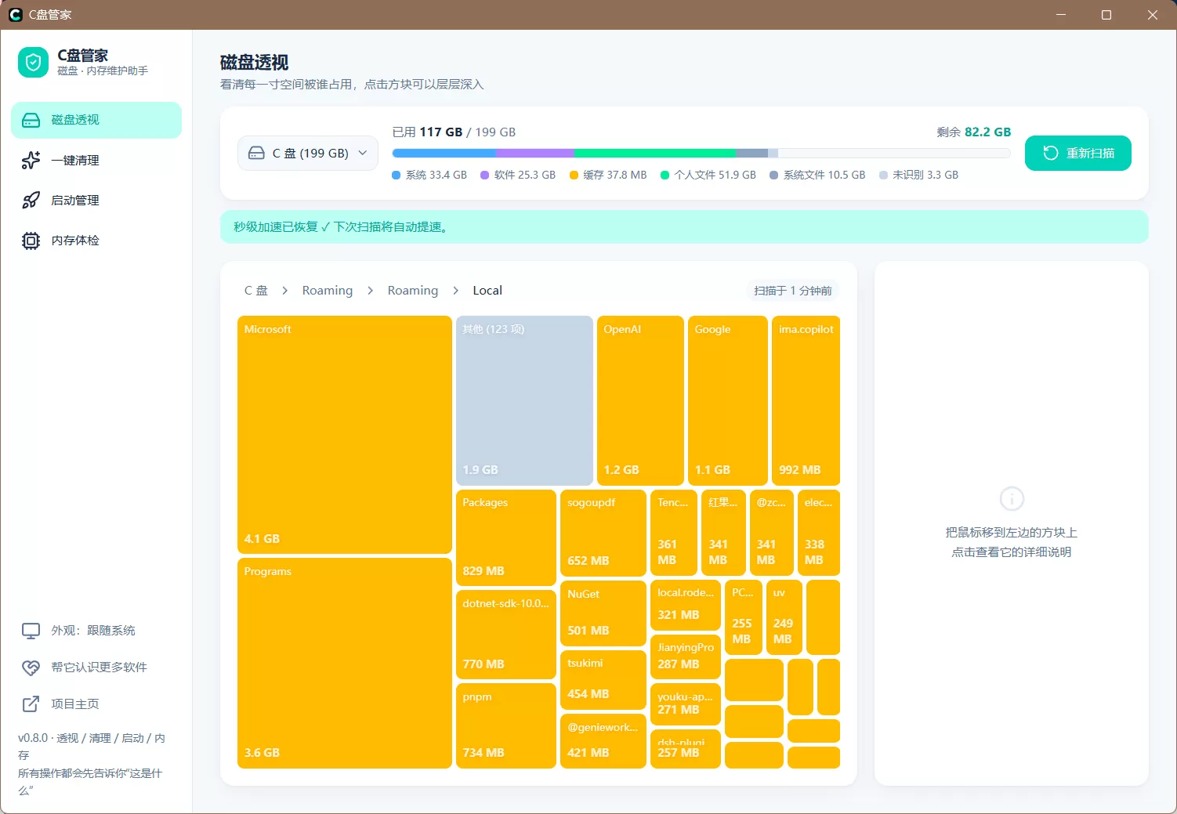
Task: Open the Packages 829 MB block
Action: coord(506,537)
